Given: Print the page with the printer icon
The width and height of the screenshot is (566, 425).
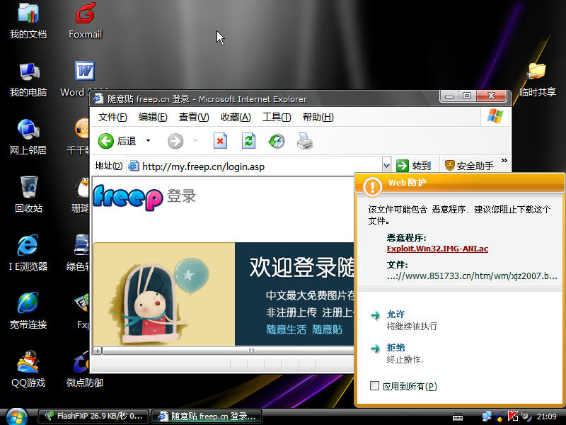Looking at the screenshot, I should (x=305, y=141).
